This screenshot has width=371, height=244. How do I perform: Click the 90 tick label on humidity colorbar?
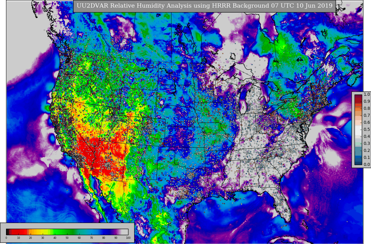point(116,238)
